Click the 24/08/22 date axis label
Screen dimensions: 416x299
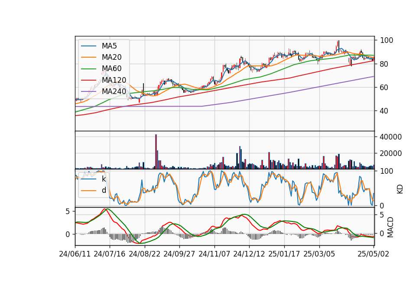[x=145, y=254]
